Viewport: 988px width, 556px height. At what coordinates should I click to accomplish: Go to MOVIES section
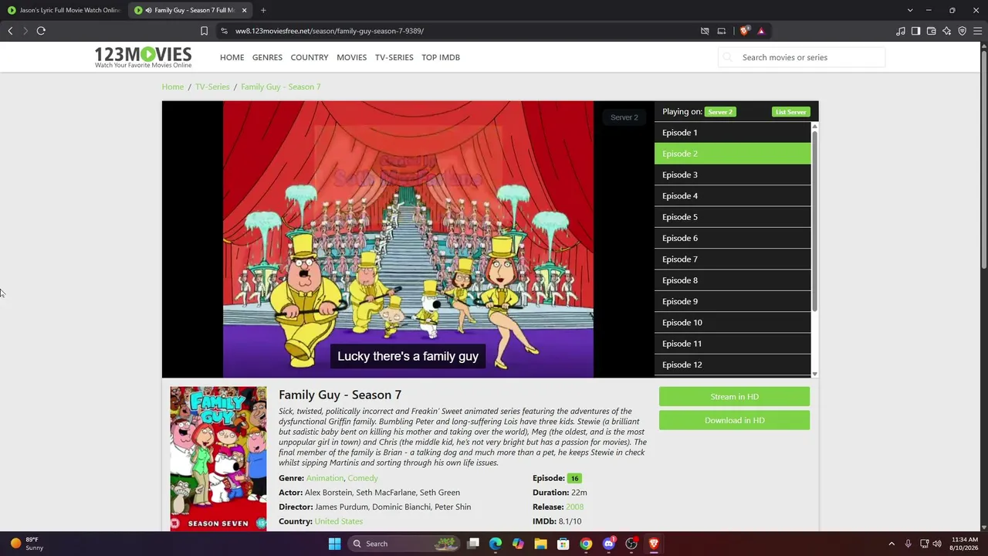(351, 57)
